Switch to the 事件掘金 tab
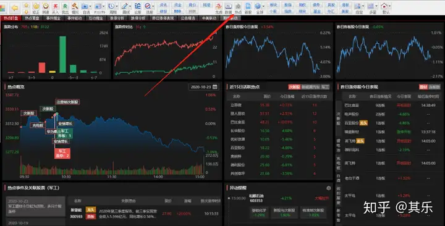 [x=53, y=18]
